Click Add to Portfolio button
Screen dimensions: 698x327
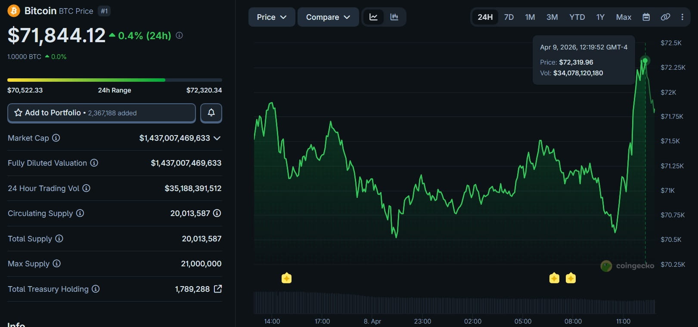pos(102,113)
